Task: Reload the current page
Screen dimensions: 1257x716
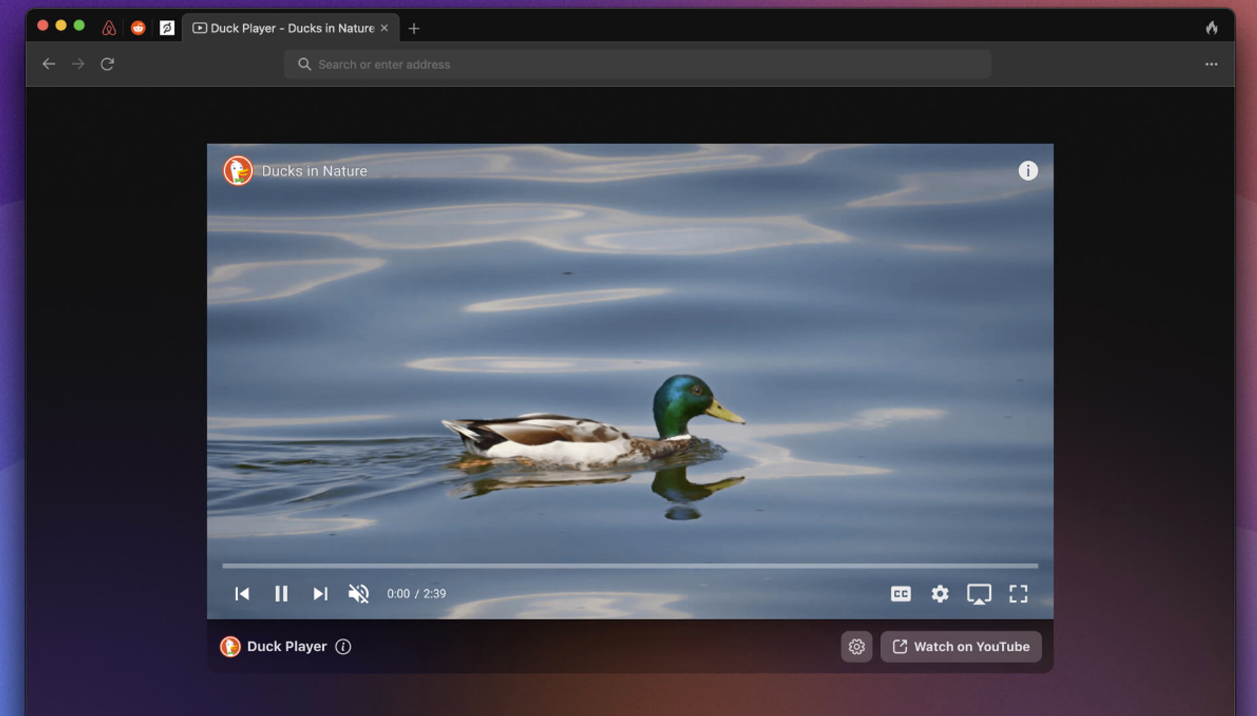Action: tap(107, 64)
